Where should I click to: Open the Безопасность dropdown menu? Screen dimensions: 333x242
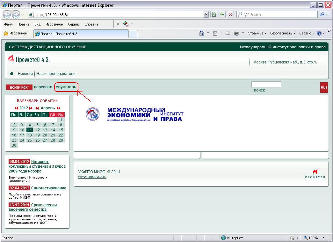(x=283, y=33)
